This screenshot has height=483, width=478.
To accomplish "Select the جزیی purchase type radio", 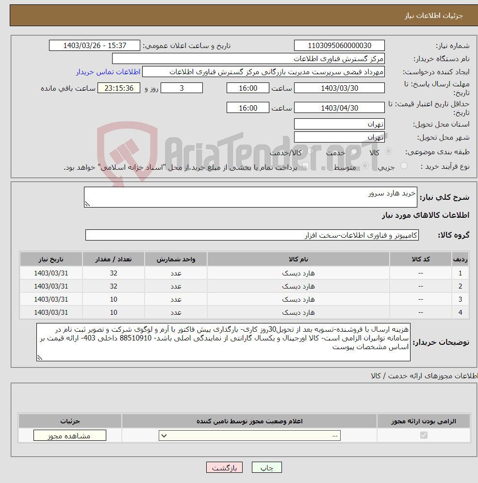I will tap(404, 166).
